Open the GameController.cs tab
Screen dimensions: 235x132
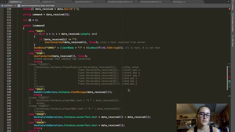coord(84,2)
